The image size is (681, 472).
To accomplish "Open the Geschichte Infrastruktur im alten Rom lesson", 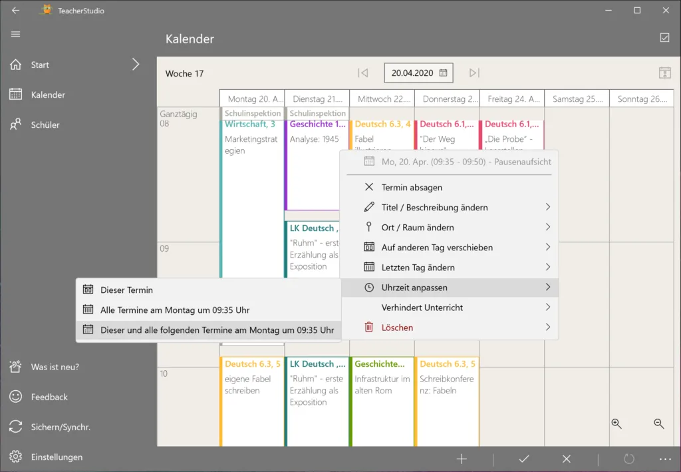I will click(382, 401).
